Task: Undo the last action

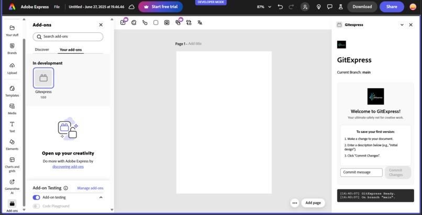Action: [x=280, y=7]
